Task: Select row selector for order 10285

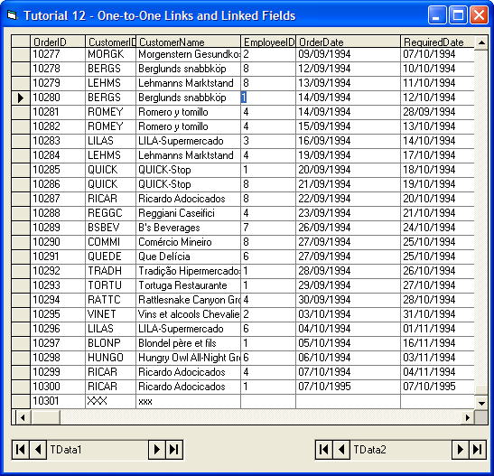Action: [21, 170]
